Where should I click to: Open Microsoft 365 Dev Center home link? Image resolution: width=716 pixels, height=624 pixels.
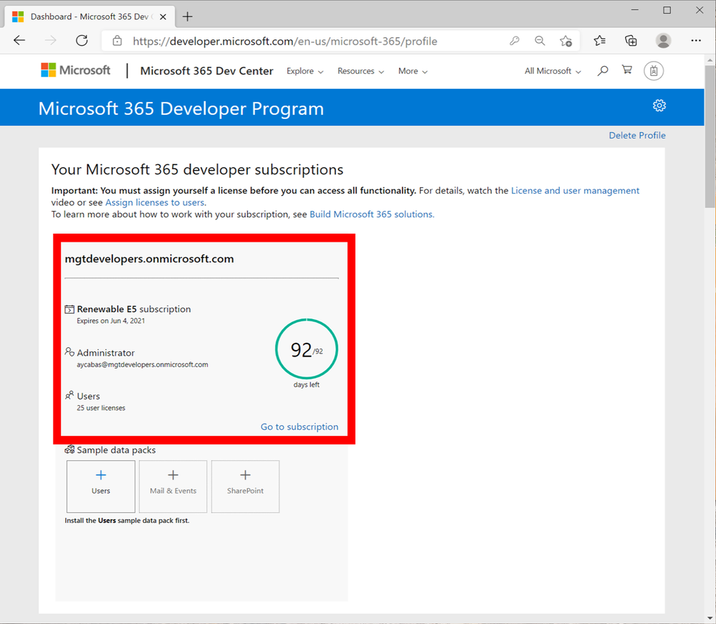(206, 71)
